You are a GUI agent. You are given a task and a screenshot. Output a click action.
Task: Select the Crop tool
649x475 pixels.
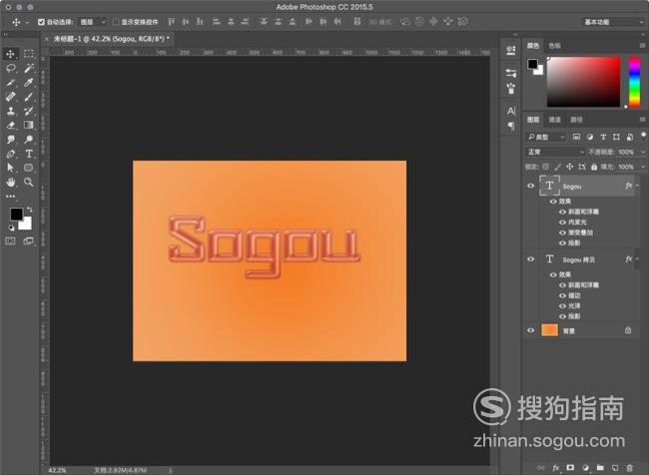[10, 83]
